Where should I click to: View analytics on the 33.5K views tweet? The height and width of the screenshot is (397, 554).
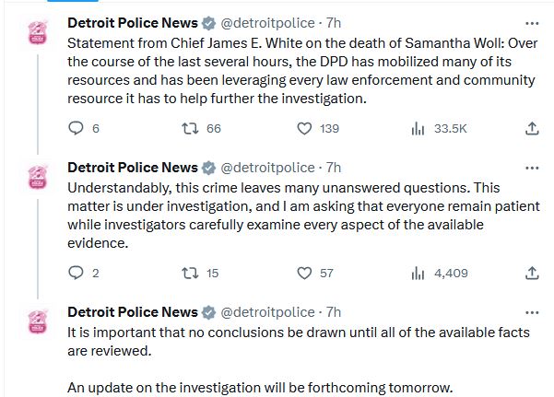tap(417, 129)
